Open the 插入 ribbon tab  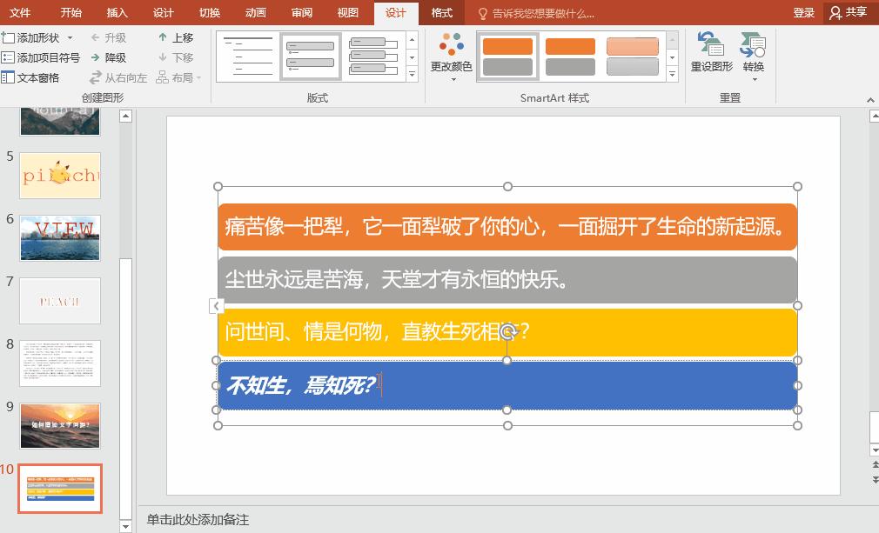pos(117,12)
